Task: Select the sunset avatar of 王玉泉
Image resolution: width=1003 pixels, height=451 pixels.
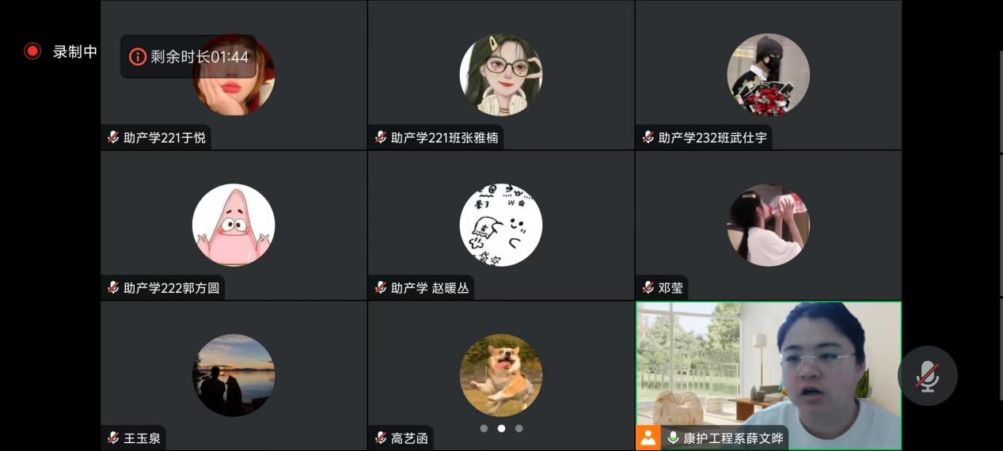Action: (234, 375)
